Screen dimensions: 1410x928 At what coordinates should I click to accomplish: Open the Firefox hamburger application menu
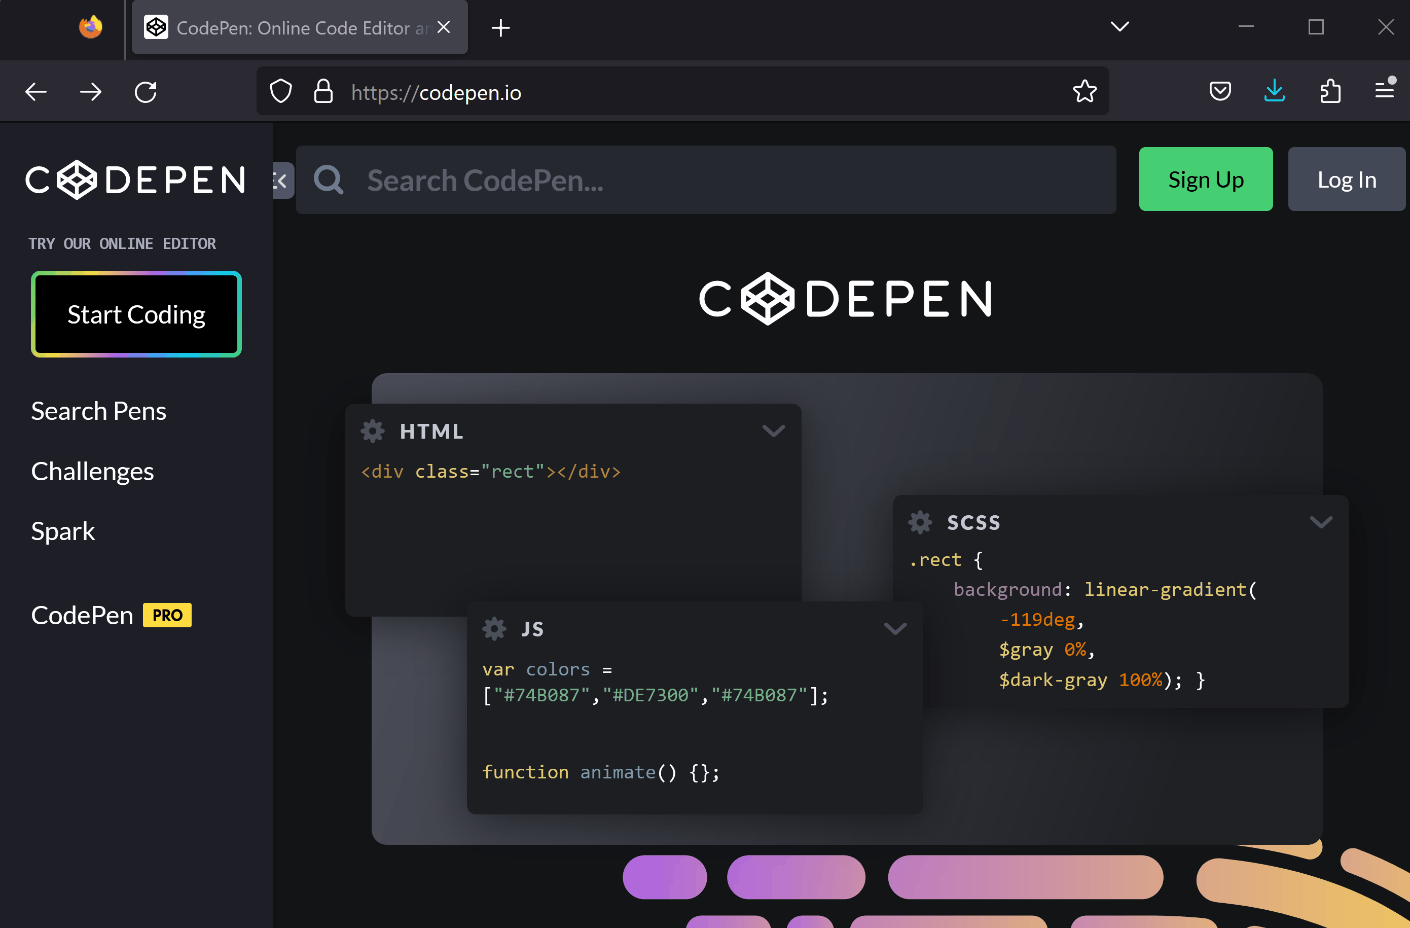1384,92
